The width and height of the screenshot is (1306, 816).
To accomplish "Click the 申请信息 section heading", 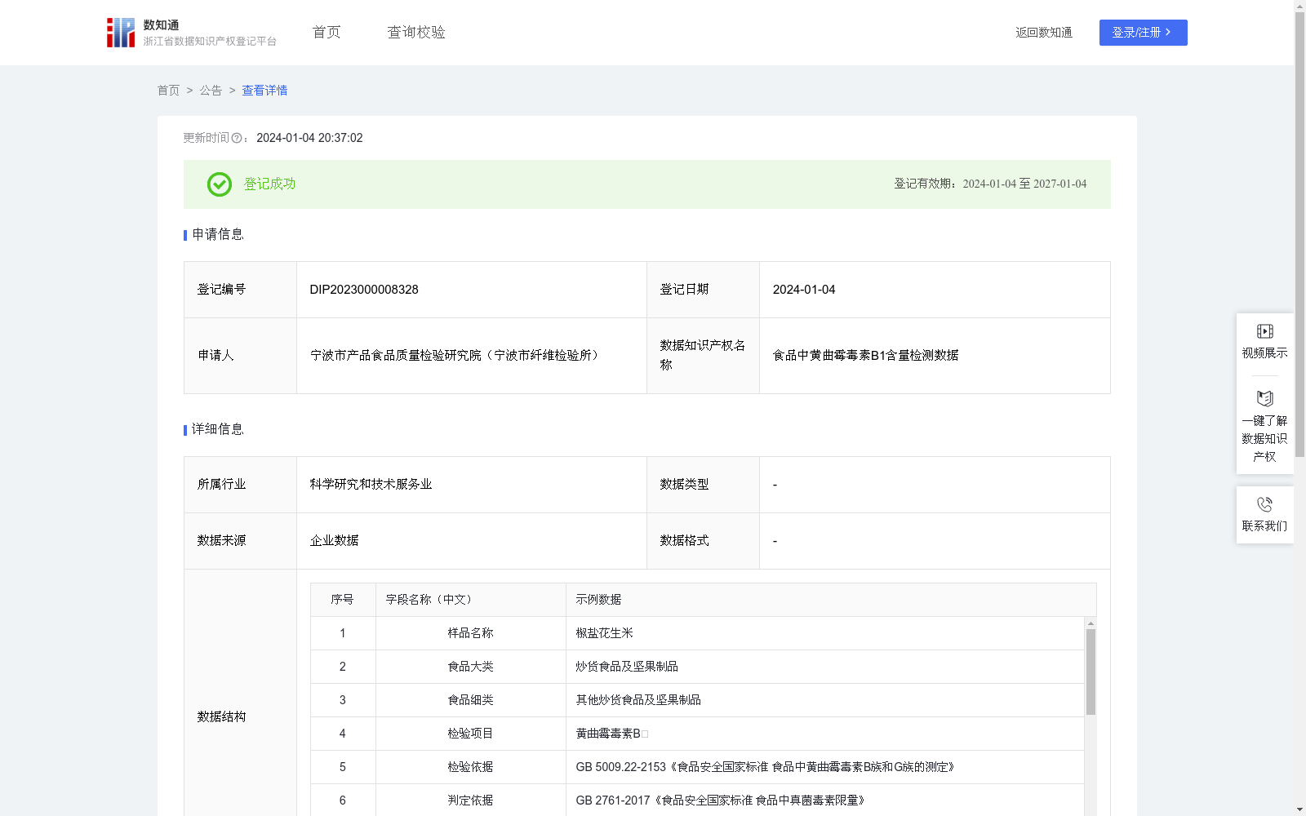I will [x=218, y=235].
